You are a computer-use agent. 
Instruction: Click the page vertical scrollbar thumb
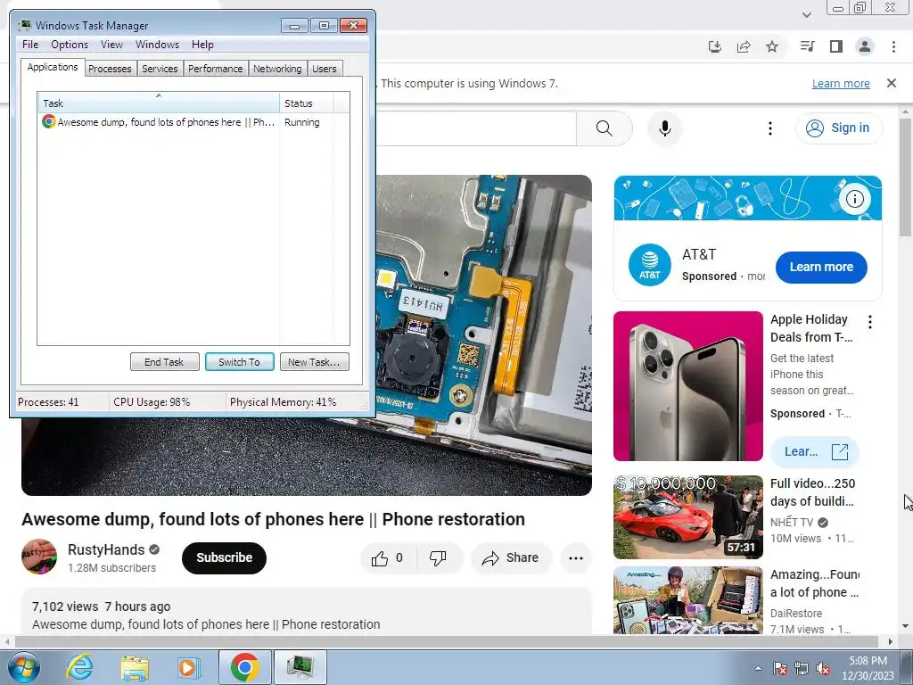[905, 177]
